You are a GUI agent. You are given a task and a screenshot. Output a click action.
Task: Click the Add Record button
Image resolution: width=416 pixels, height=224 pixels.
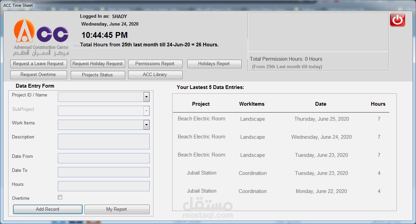(48, 209)
